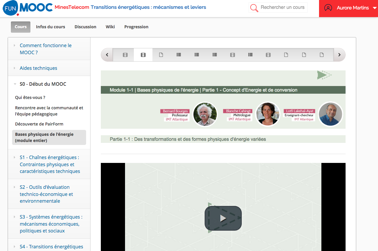The width and height of the screenshot is (378, 251).
Task: Collapse arrow beside 'S0 - Début du MOOC'
Action: [x=15, y=84]
